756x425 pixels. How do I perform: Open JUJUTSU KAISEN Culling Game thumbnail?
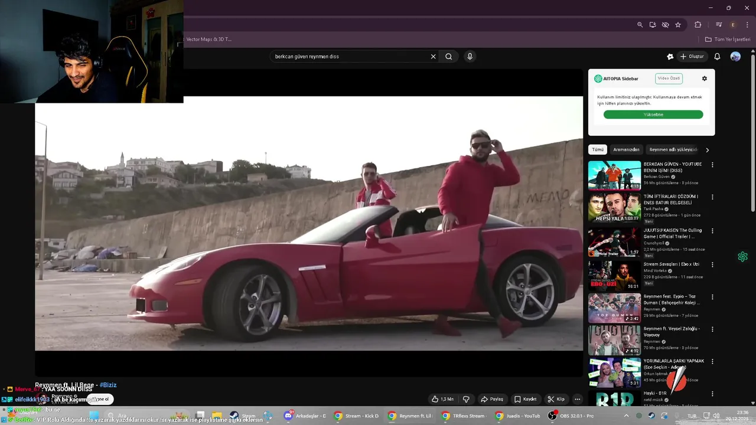pos(614,242)
